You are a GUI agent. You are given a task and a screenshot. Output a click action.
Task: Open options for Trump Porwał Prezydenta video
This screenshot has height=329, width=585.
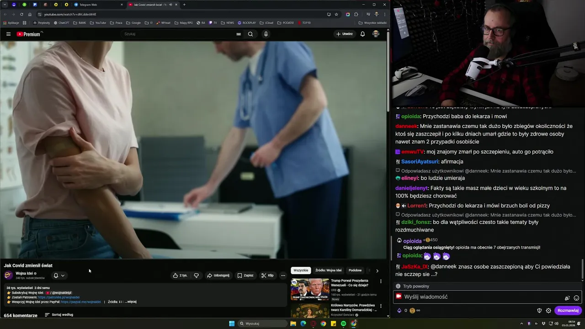pyautogui.click(x=381, y=281)
